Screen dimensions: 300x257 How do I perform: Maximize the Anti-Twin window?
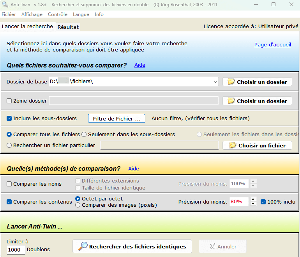(274, 4)
